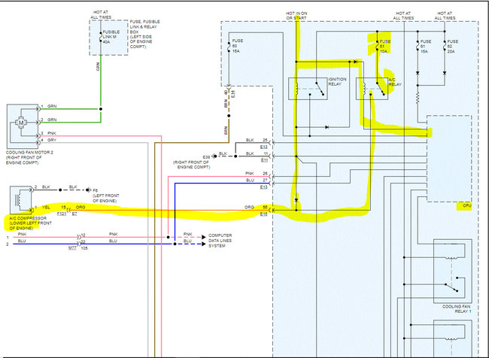Screen dimensions: 489x358
Task: Click the "4 GRY" pin on the fan motor
Action: 49,140
